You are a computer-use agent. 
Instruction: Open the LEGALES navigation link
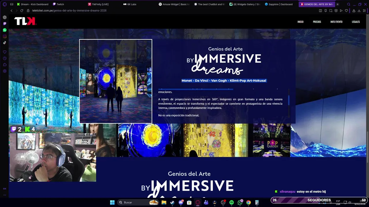pos(356,22)
